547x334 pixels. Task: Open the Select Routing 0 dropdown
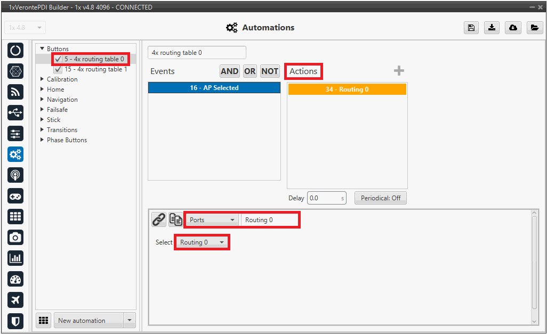(x=202, y=242)
